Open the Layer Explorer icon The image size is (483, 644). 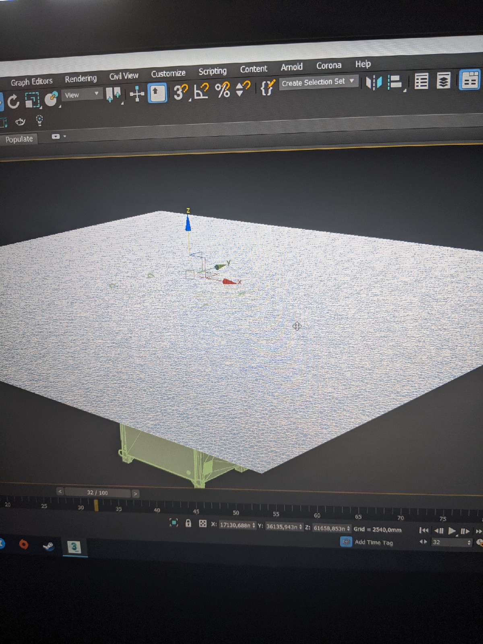pyautogui.click(x=444, y=80)
